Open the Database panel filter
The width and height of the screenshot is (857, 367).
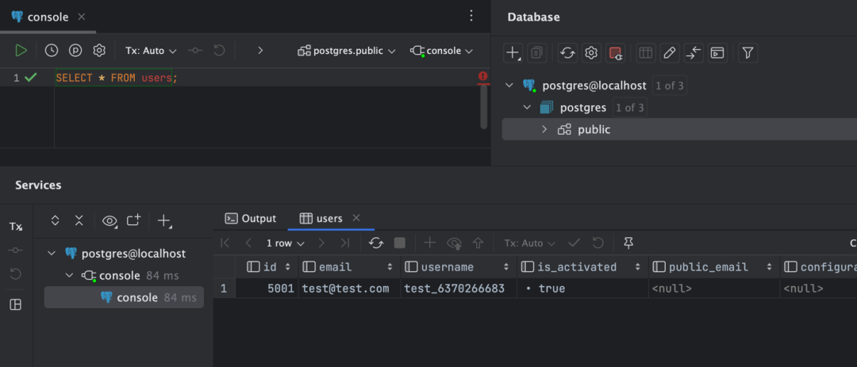(747, 53)
